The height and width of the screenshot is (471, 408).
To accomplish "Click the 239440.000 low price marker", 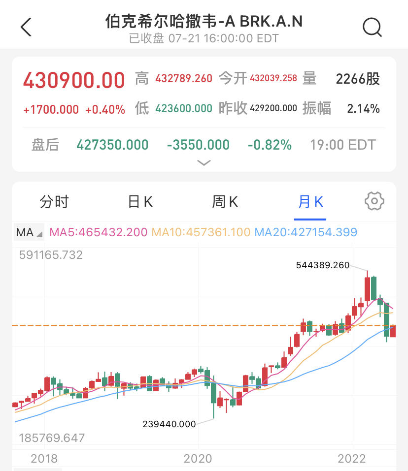I will [x=169, y=423].
